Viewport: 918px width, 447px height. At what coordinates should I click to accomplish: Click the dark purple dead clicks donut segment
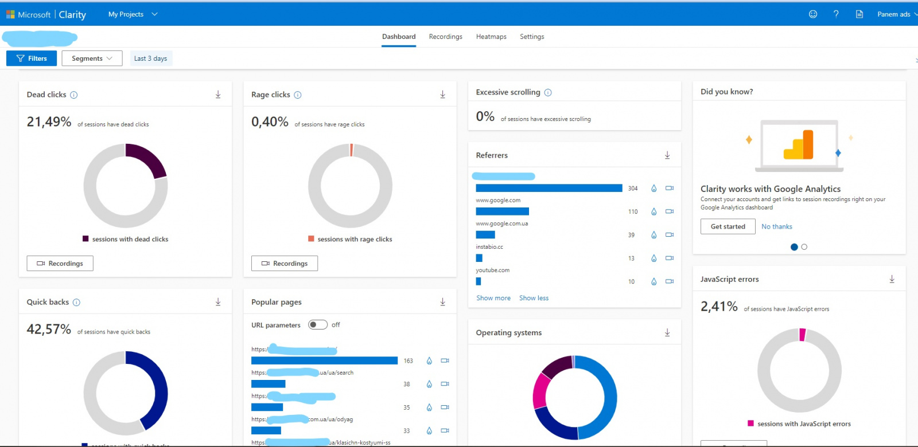148,158
